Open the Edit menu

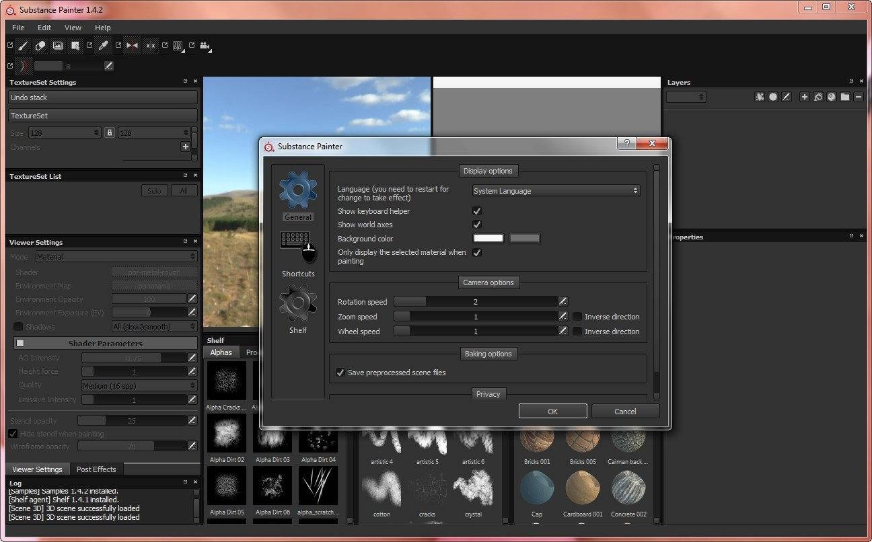(44, 28)
